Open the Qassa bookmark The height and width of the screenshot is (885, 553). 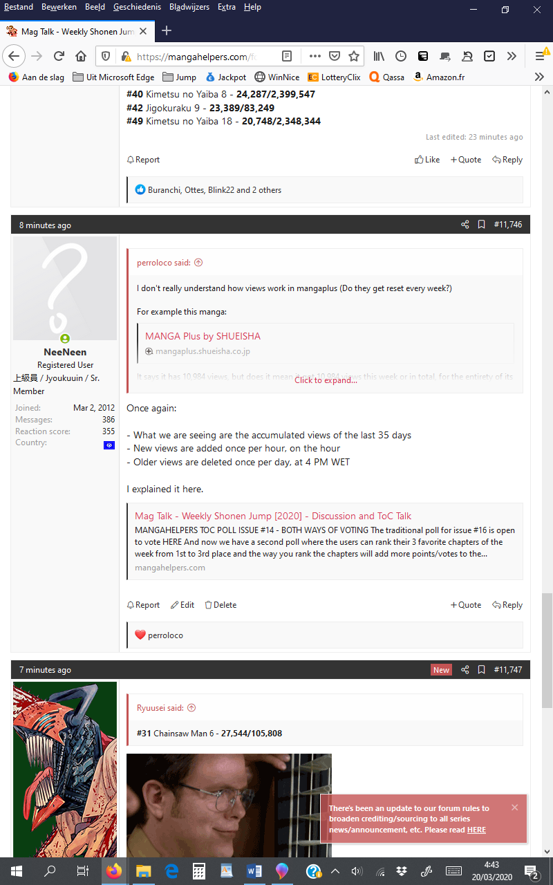click(x=387, y=77)
